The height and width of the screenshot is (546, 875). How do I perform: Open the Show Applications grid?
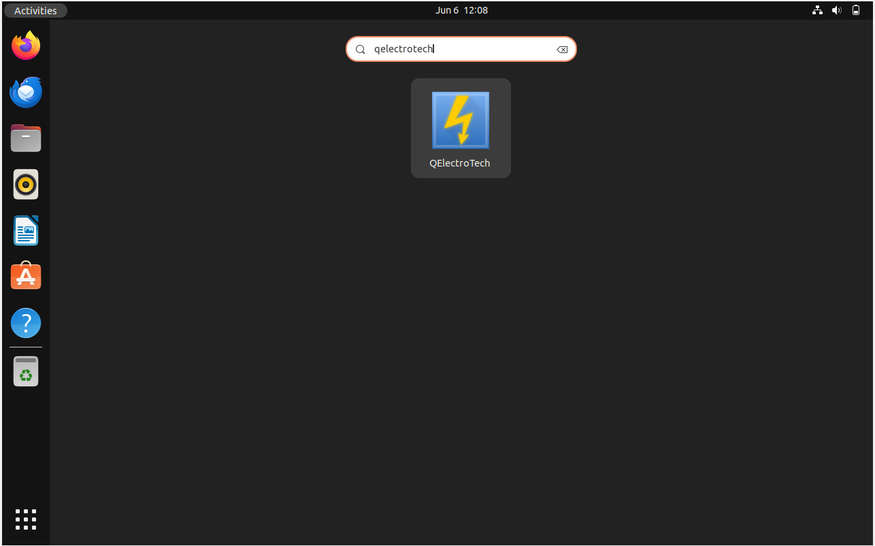pos(25,519)
